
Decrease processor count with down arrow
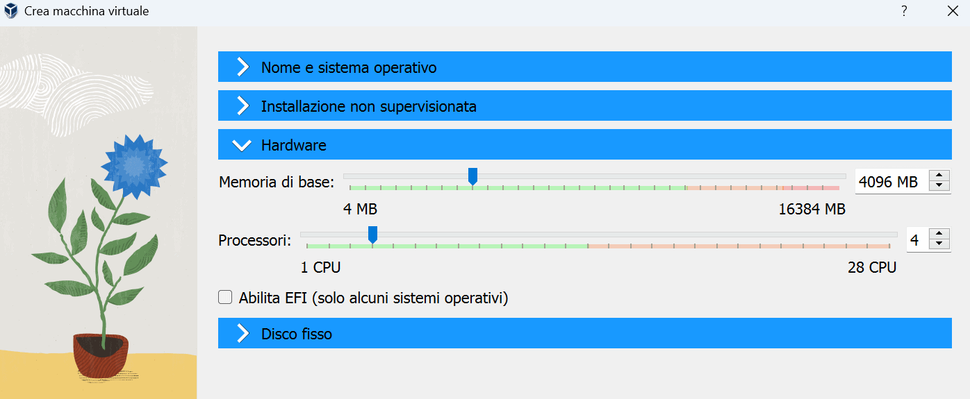pos(939,244)
